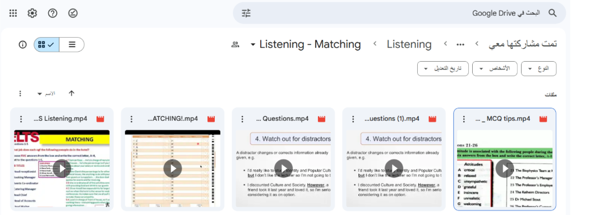Viewport: 590px width, 215px height.
Task: Open the النوع type filter dropdown
Action: pyautogui.click(x=538, y=68)
